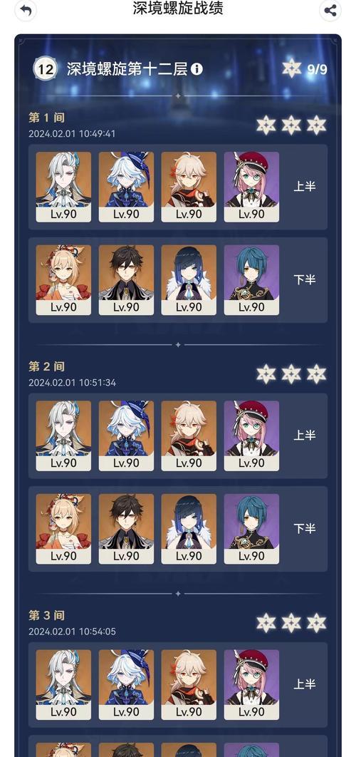Open Neuvillette portrait in chamber 1 first half
The image size is (356, 757).
point(63,187)
